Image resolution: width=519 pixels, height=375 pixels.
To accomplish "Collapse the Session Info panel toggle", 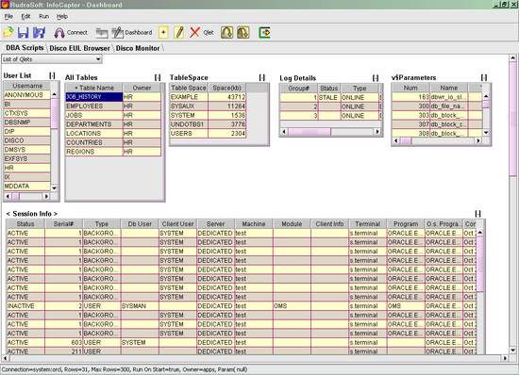I will 478,214.
